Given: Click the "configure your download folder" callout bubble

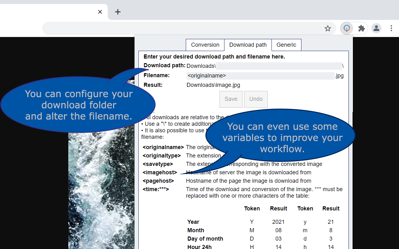Looking at the screenshot, I should [78, 105].
